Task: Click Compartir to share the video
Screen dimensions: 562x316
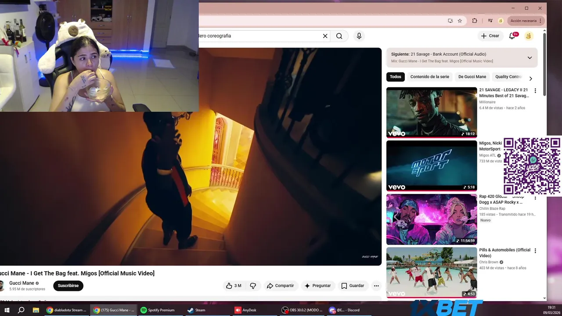Action: coord(280,286)
